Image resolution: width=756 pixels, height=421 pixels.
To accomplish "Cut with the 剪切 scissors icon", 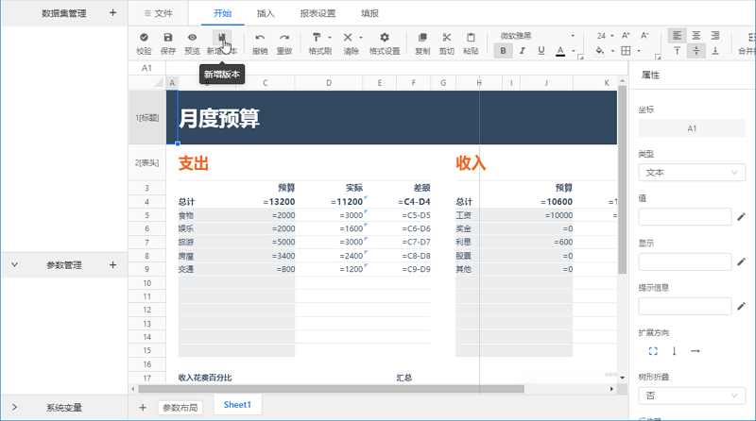I will tap(446, 37).
